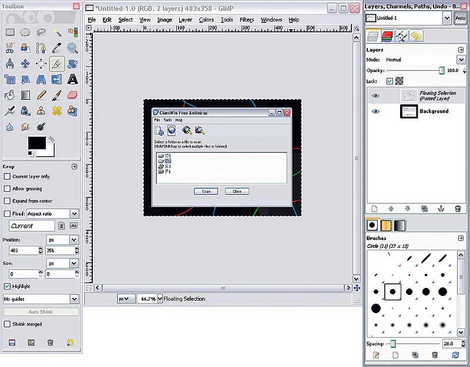Select the Move tool
This screenshot has height=367, width=470.
25,63
